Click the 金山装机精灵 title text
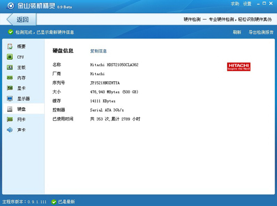The height and width of the screenshot is (206, 277). [37, 6]
